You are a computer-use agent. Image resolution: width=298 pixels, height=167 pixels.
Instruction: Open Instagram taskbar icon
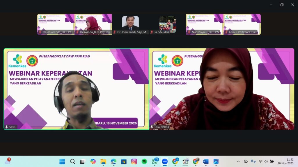click(134, 161)
